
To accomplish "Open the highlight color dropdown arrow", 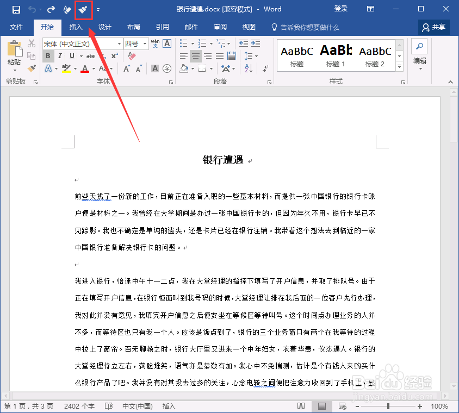I will point(75,68).
